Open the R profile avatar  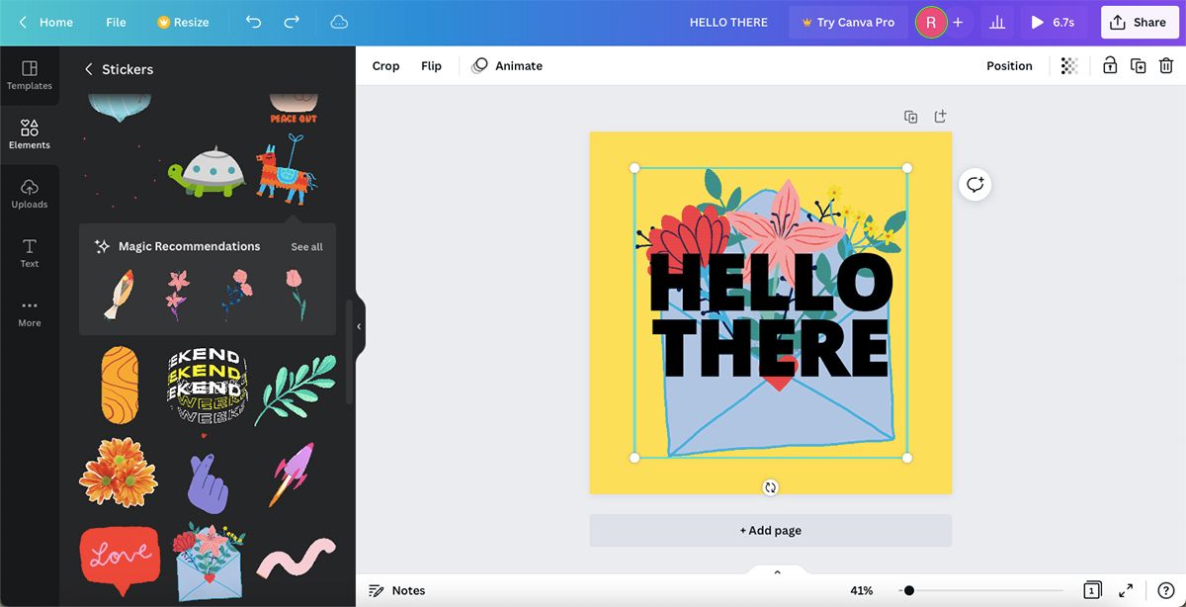coord(930,22)
